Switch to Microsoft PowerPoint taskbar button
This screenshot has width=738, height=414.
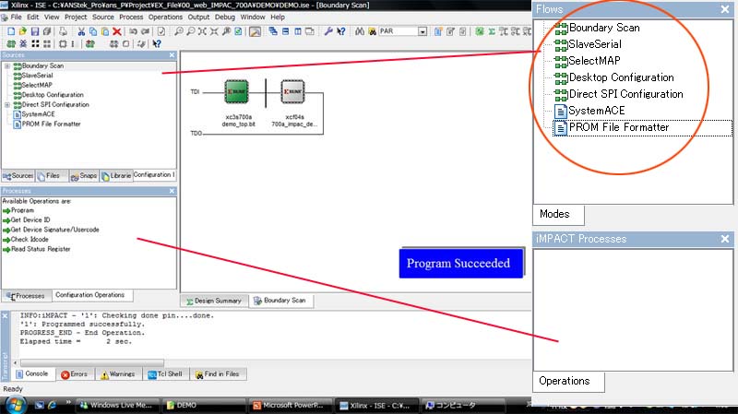pos(289,405)
